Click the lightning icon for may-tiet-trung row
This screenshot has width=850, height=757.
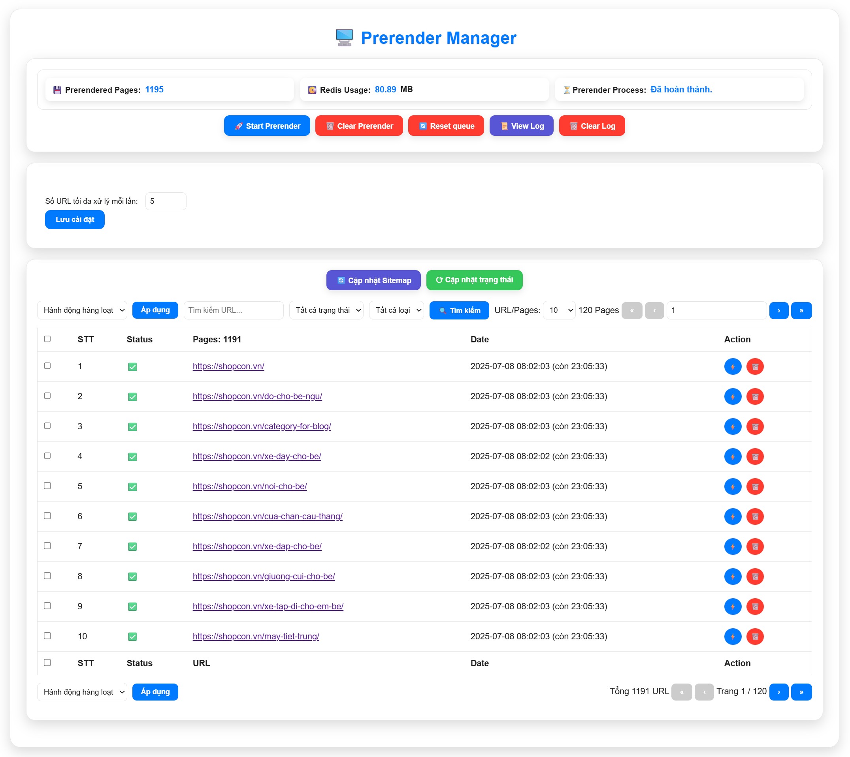(733, 636)
